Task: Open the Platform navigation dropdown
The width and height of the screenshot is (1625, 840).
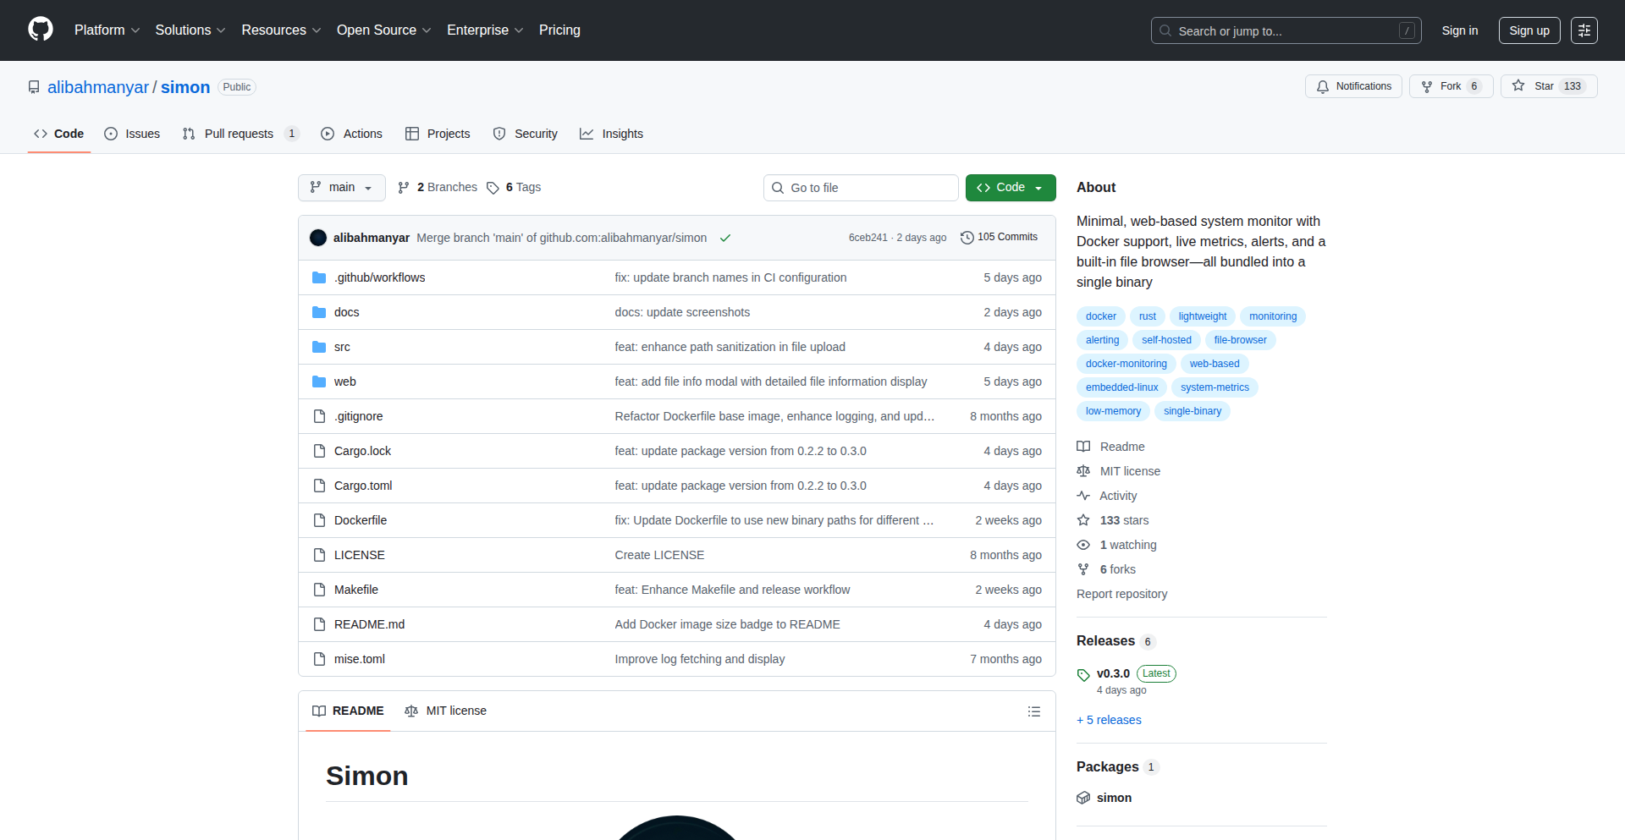Action: 107,30
